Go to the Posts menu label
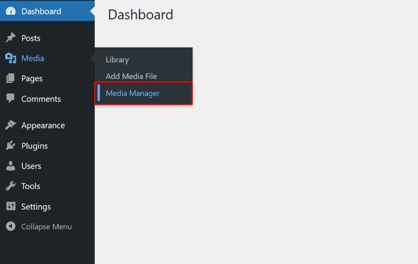 [31, 38]
